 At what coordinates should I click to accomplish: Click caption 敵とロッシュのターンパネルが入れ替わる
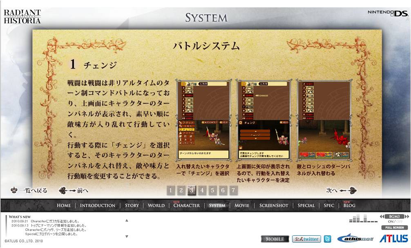[x=324, y=170]
